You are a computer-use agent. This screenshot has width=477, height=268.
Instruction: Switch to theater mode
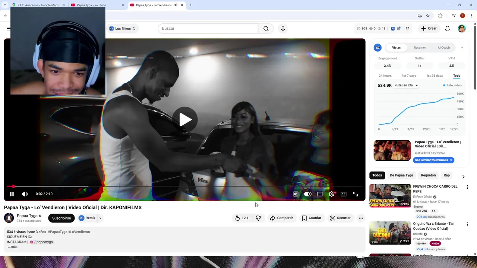344,194
